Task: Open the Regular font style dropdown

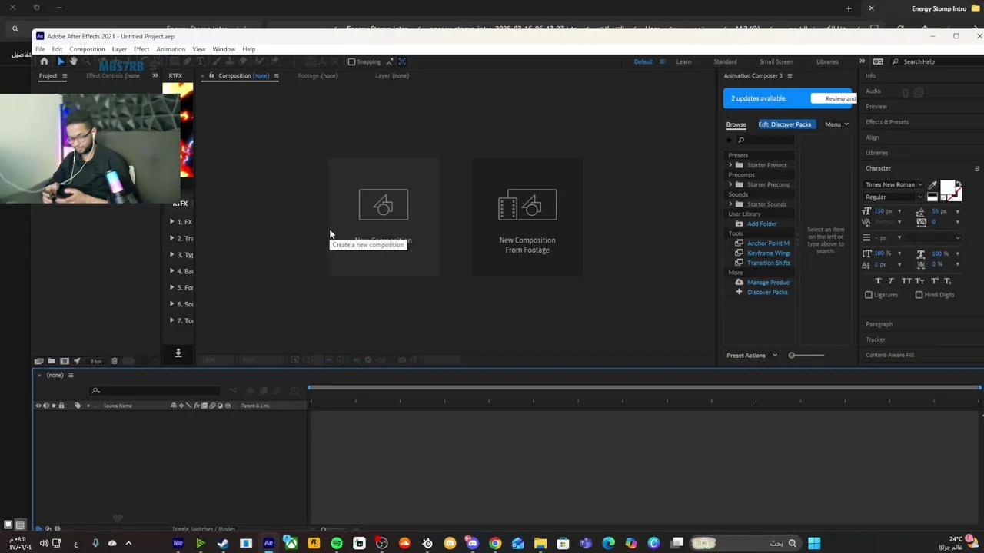Action: click(893, 197)
